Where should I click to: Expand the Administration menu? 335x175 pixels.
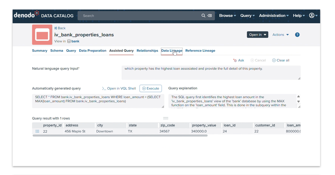click(x=274, y=16)
